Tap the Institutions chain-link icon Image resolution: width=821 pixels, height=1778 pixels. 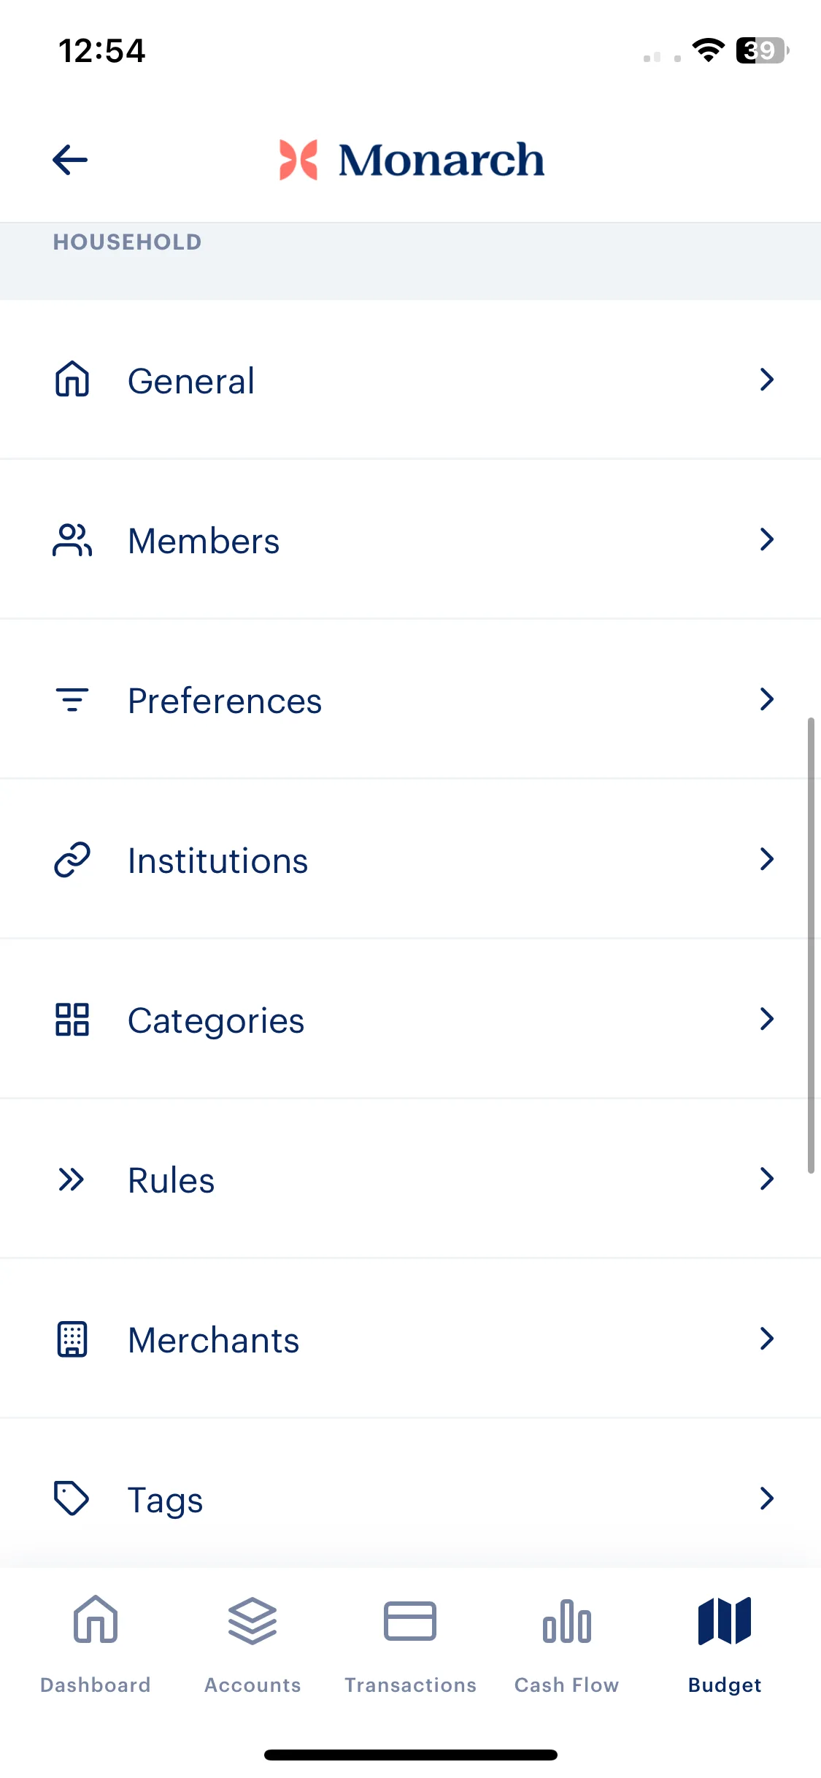pyautogui.click(x=72, y=860)
